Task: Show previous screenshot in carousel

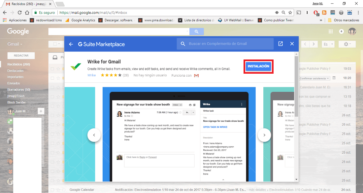Action: [x=94, y=135]
